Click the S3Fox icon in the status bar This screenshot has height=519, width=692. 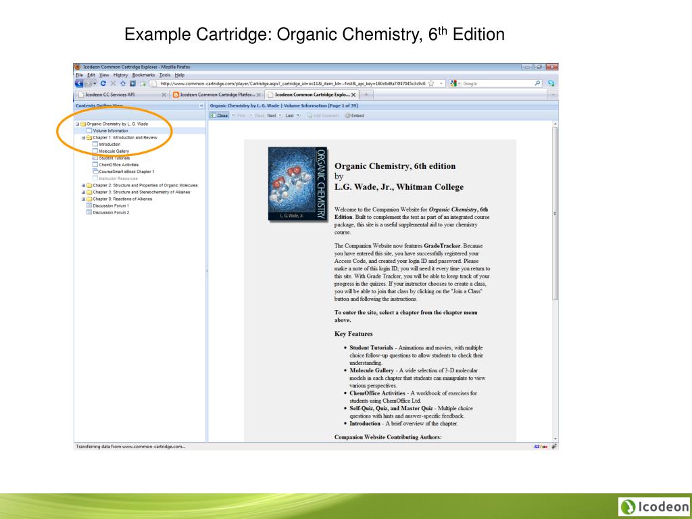click(x=540, y=447)
